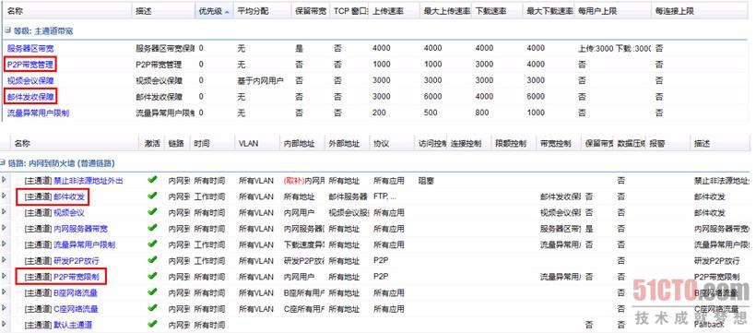Toggle the green activation check for 默认主通道 rule
Viewport: 756px width, 333px height.
[152, 324]
